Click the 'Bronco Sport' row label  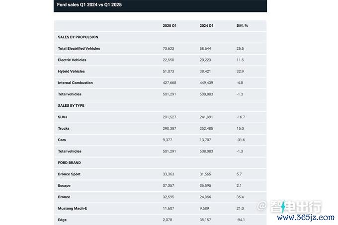[x=69, y=174]
